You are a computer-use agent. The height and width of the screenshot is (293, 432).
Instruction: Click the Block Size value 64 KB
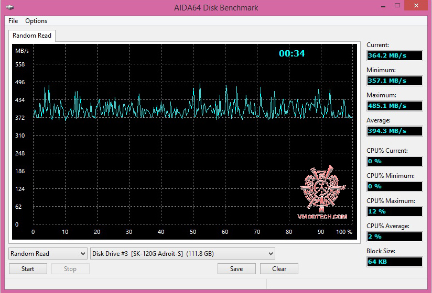click(x=395, y=262)
